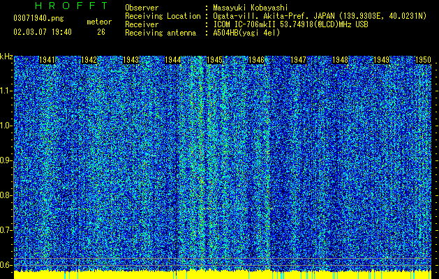Click the 1.1 frequency axis label
This screenshot has width=439, height=279.
tap(6, 91)
